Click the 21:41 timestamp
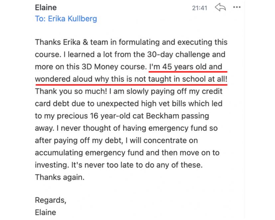 pyautogui.click(x=200, y=8)
